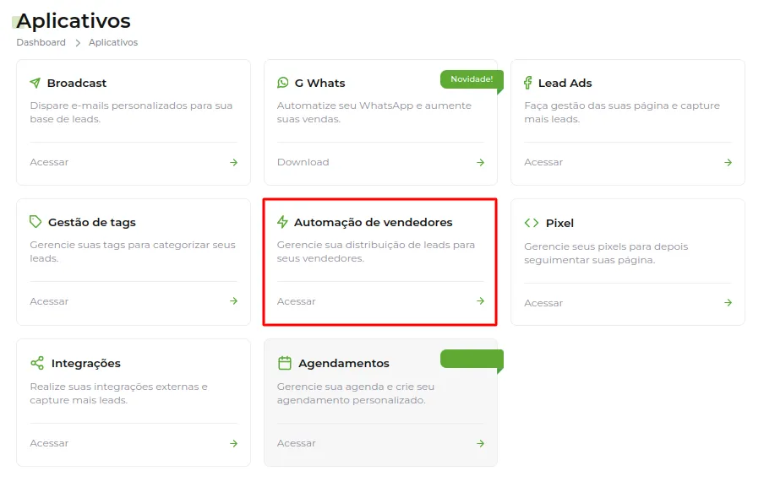Click the Pixel code brackets icon
Image resolution: width=764 pixels, height=487 pixels.
532,223
